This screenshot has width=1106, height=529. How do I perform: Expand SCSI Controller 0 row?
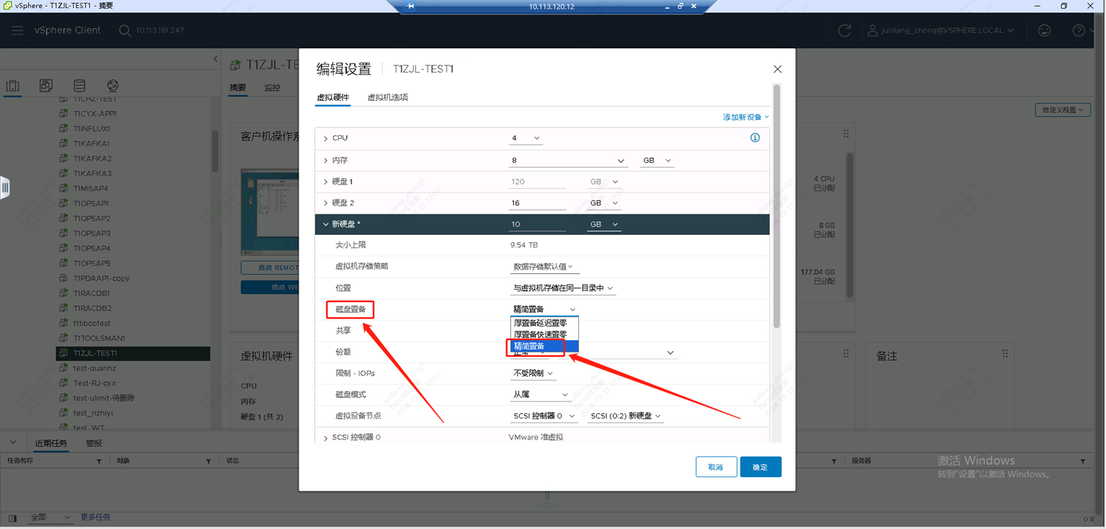click(325, 438)
